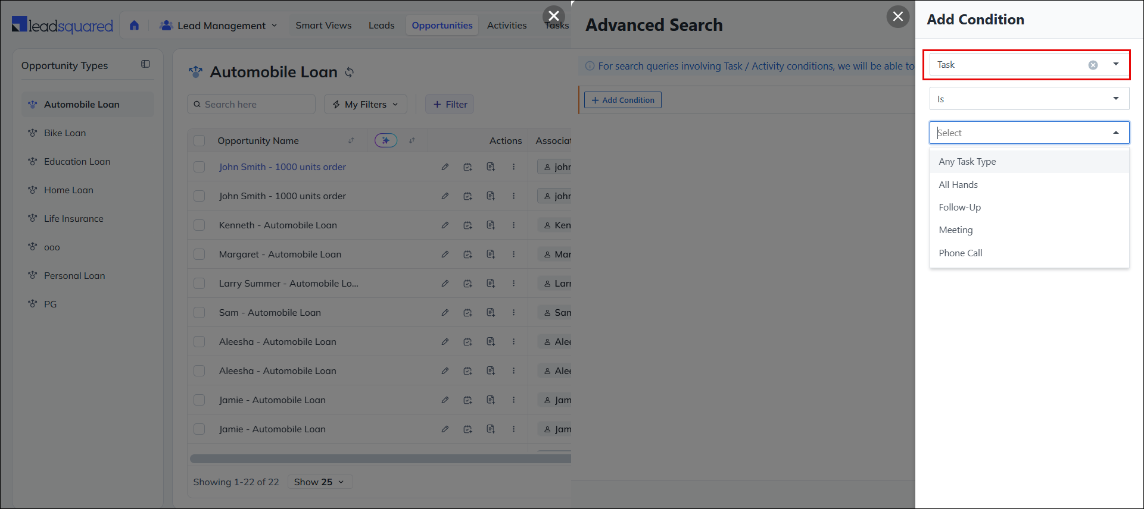Viewport: 1144px width, 509px height.
Task: Check the Kenneth - Automobile Loan checkbox
Action: tap(200, 225)
